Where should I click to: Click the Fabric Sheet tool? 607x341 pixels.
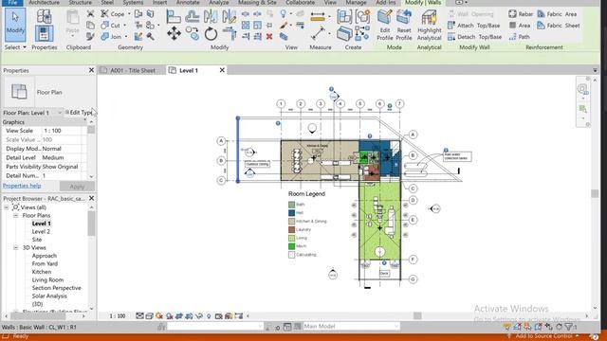click(559, 26)
